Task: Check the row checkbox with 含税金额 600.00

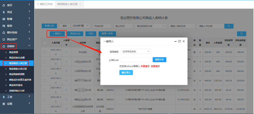Action: coord(45,71)
